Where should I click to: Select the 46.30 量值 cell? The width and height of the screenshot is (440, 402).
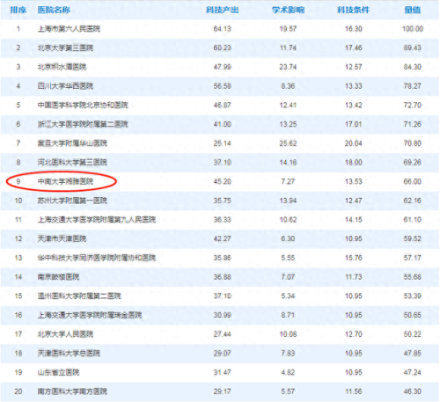(413, 391)
